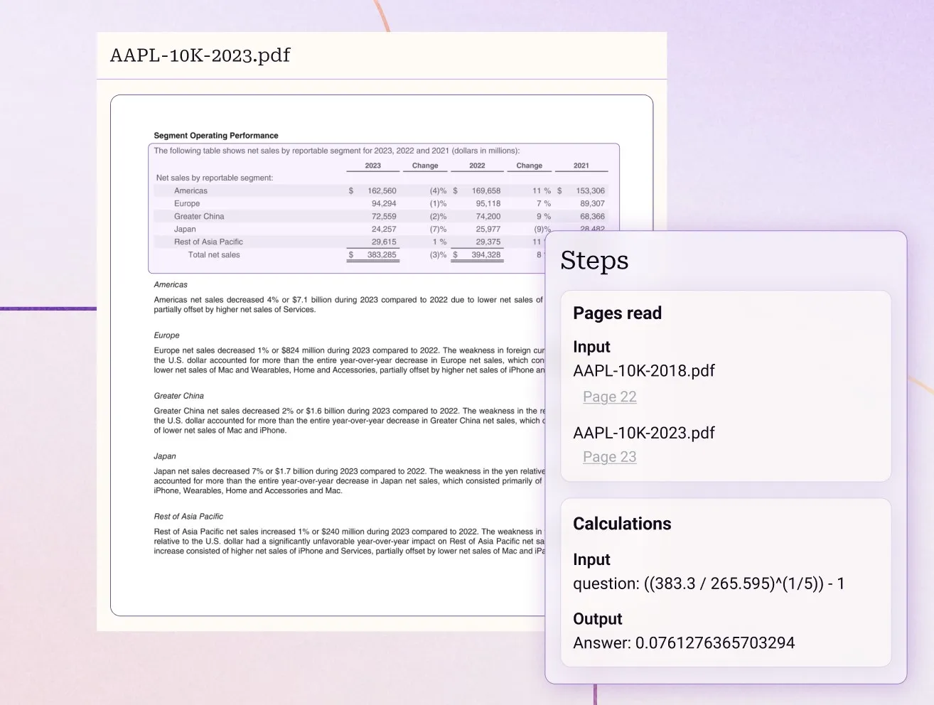Click the Input label under Calculations
The width and height of the screenshot is (934, 705).
(591, 560)
